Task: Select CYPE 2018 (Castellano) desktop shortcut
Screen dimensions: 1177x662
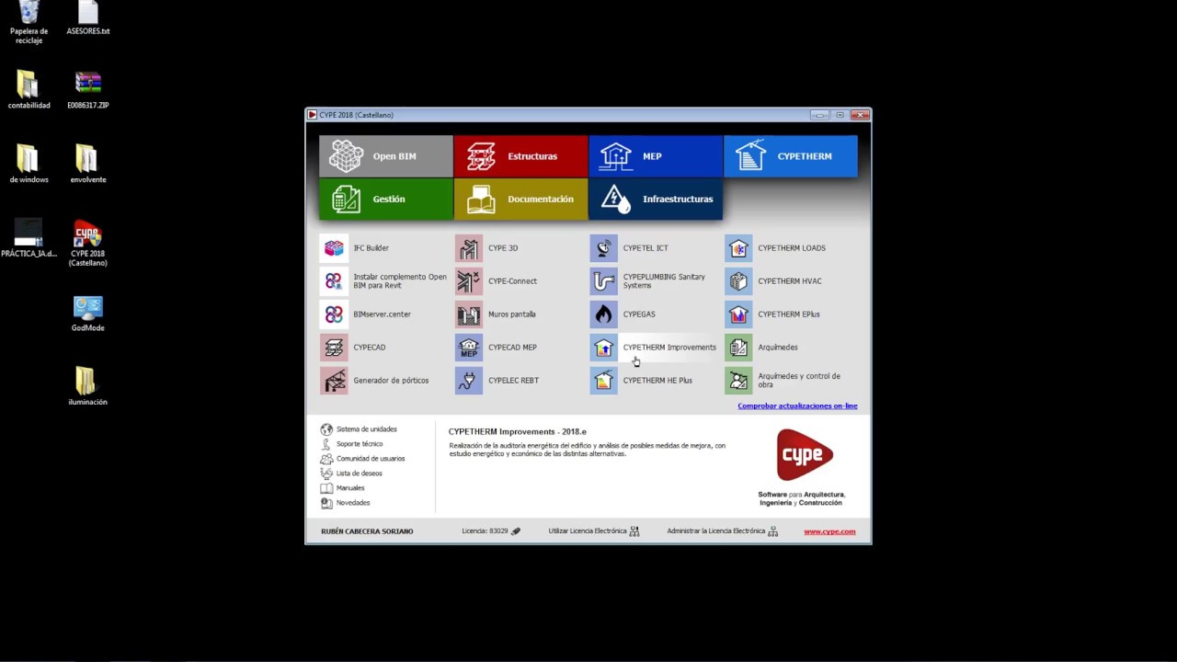Action: pos(87,244)
